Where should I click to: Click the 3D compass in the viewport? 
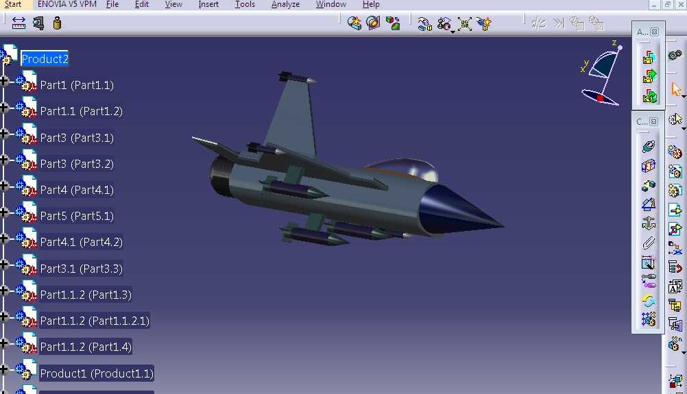601,73
